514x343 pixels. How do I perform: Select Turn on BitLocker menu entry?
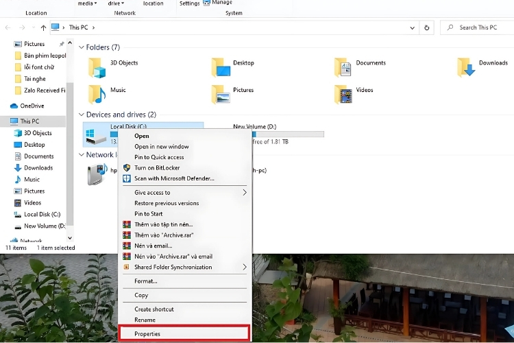coord(159,168)
